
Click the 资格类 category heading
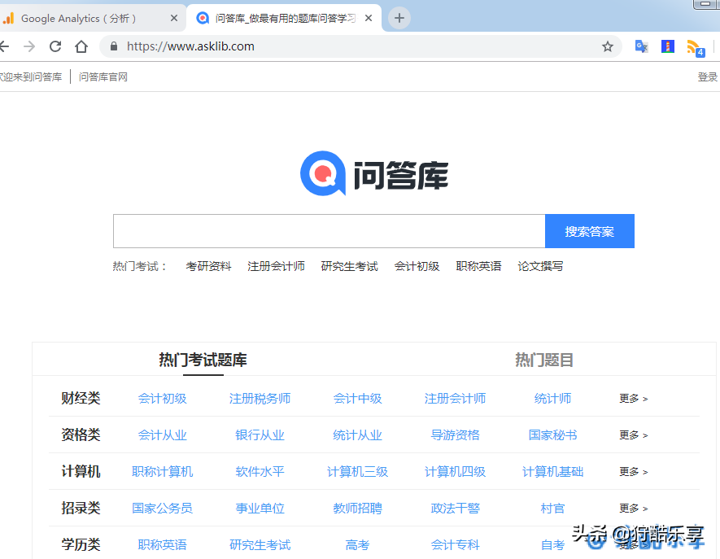pyautogui.click(x=81, y=435)
